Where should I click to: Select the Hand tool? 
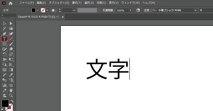tap(11, 90)
